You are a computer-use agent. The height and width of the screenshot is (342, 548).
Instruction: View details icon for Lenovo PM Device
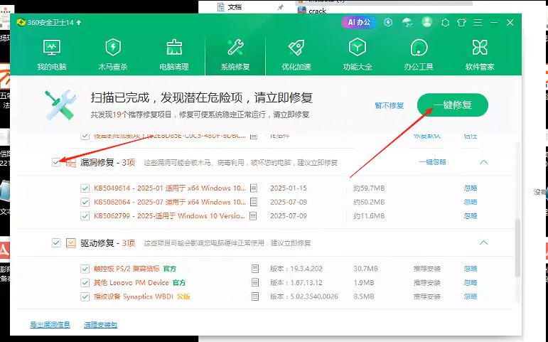[x=255, y=282]
